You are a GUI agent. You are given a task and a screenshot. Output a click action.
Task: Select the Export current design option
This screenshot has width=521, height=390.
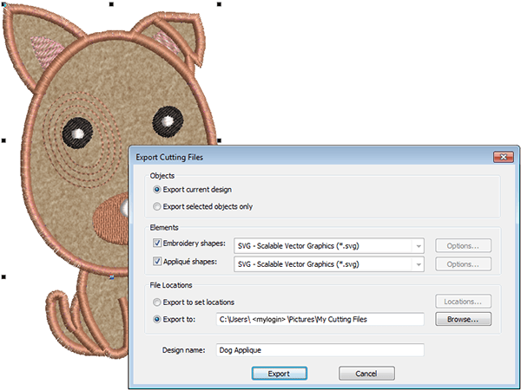(x=157, y=189)
